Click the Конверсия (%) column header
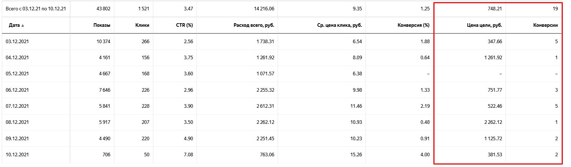Image resolution: width=571 pixels, height=167 pixels. tap(413, 25)
